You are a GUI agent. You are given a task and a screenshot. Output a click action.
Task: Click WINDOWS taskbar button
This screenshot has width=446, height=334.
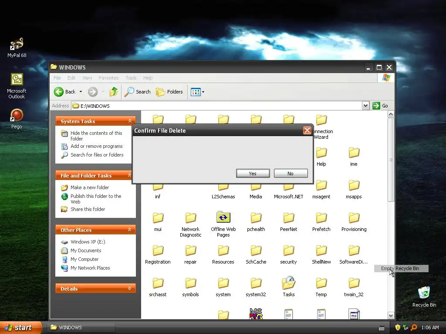pos(81,327)
